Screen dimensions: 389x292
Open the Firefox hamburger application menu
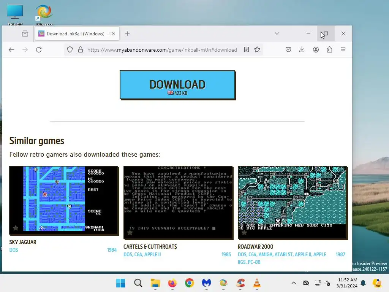click(343, 50)
